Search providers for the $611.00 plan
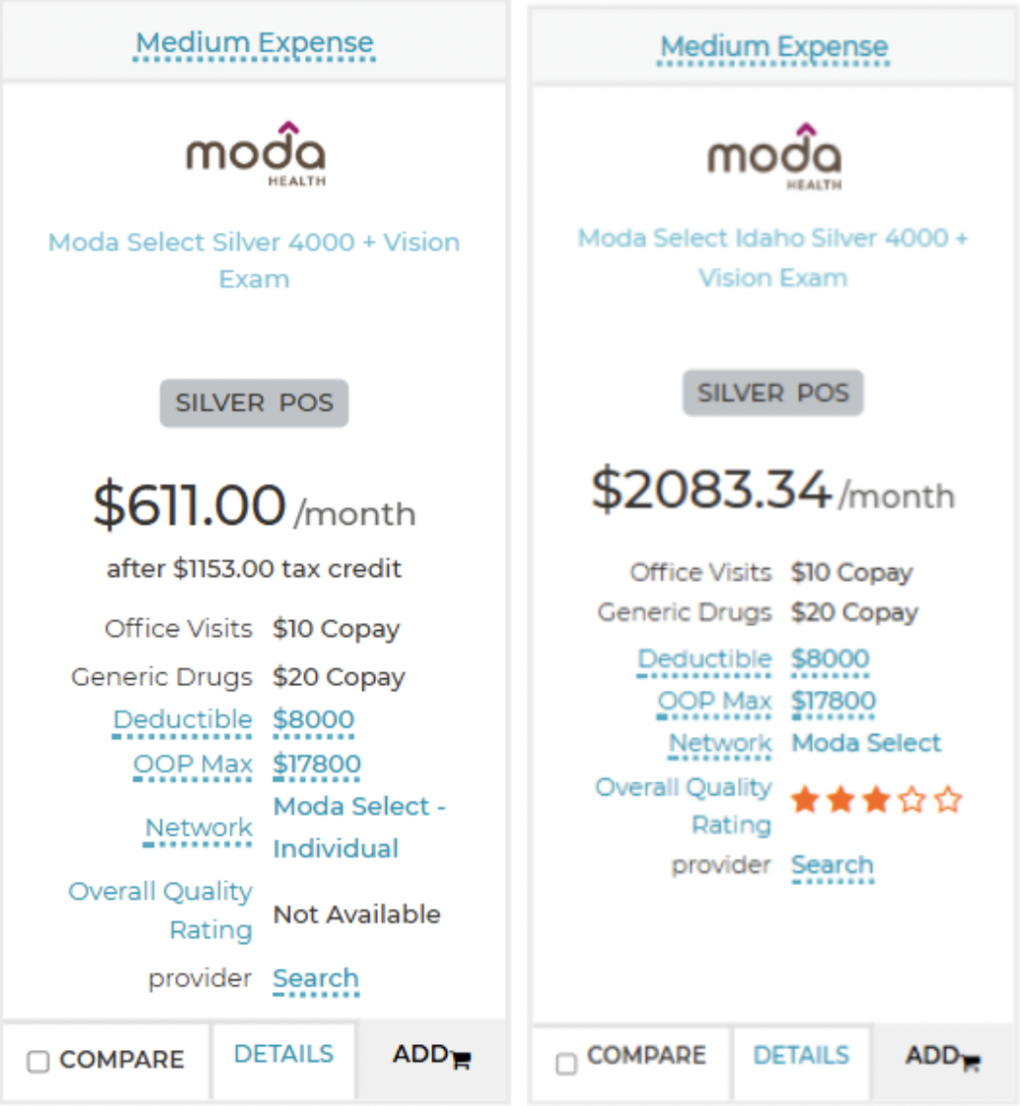Screen dimensions: 1020x1106 (315, 979)
